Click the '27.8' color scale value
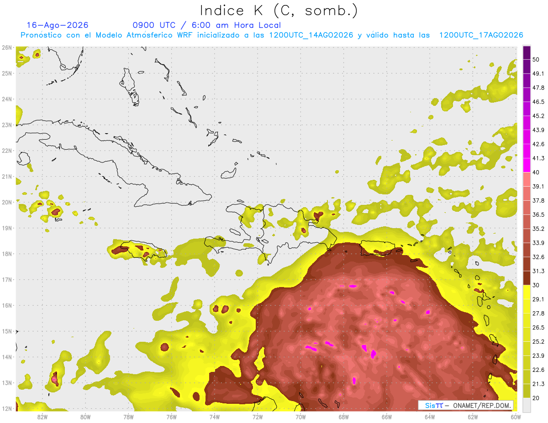Viewport: 548px width, 423px height. click(x=538, y=313)
